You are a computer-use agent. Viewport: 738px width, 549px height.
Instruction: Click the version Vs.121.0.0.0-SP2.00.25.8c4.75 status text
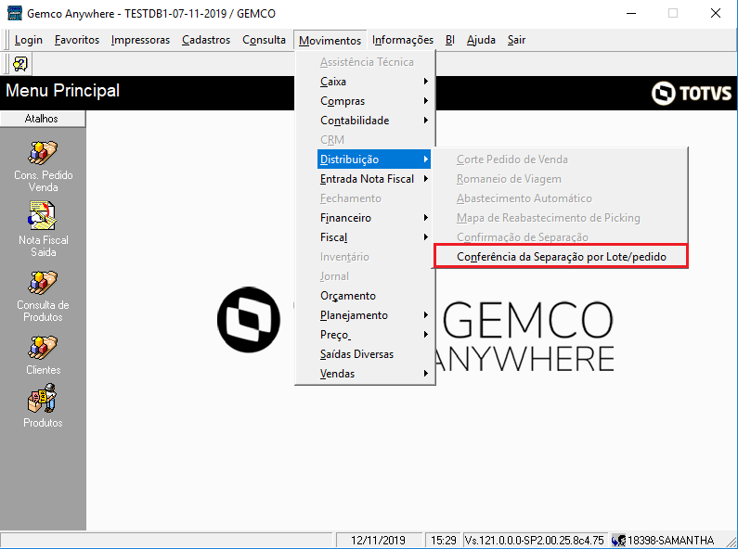[x=534, y=541]
